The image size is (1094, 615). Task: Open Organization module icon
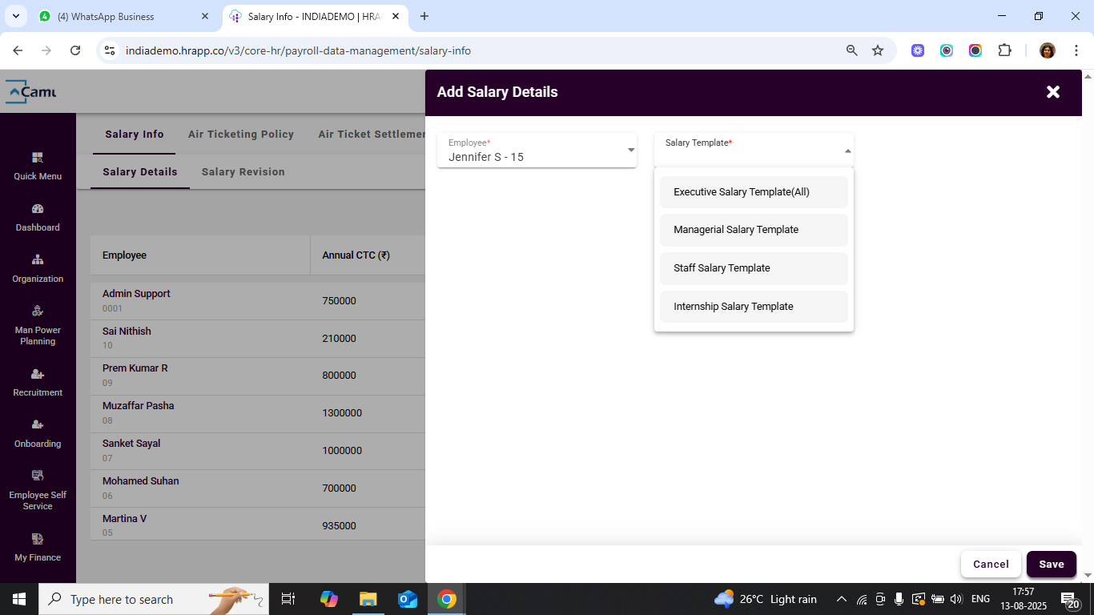[38, 260]
